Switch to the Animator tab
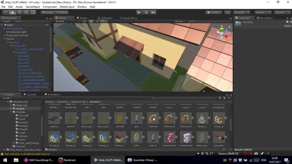 click(105, 18)
